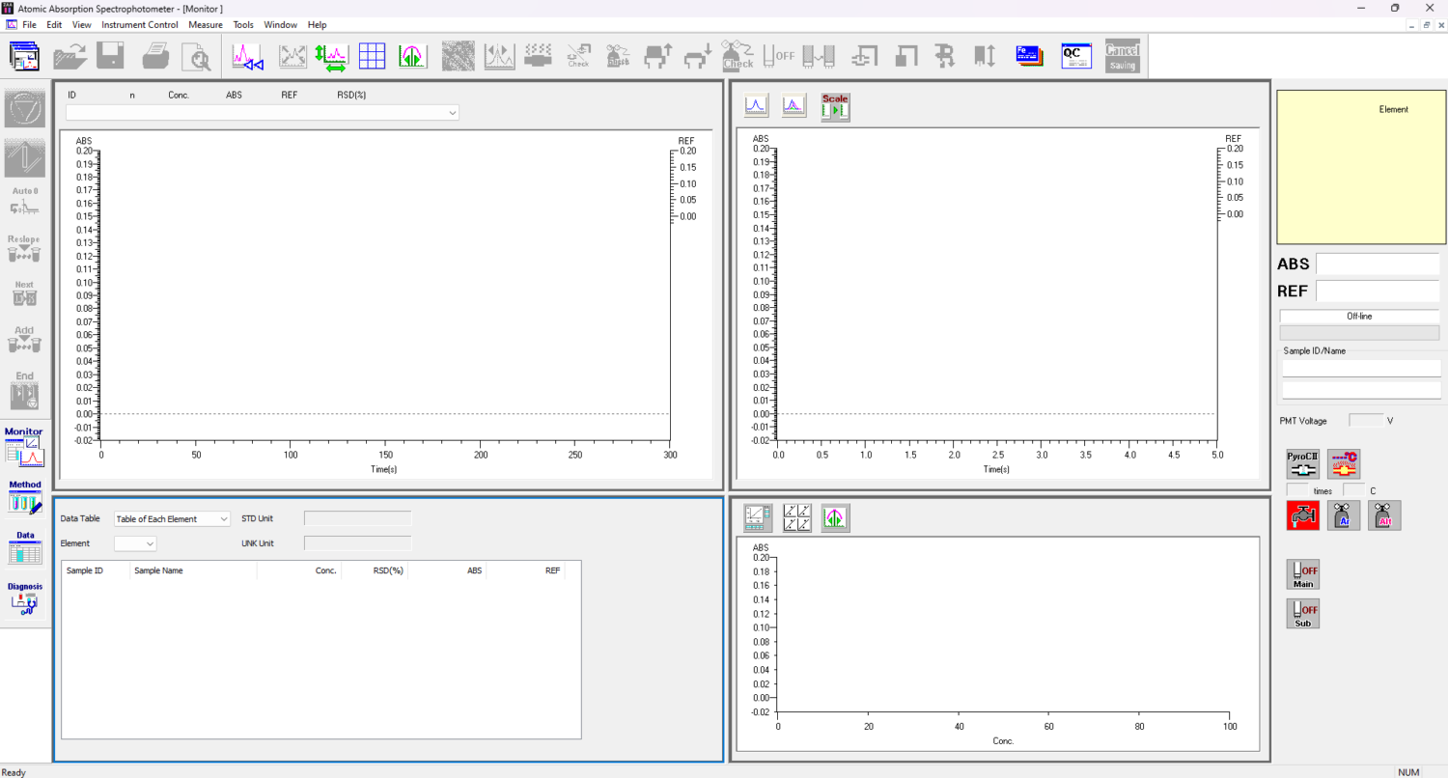Click the Sample ID column header
This screenshot has height=778, width=1448.
pos(97,570)
